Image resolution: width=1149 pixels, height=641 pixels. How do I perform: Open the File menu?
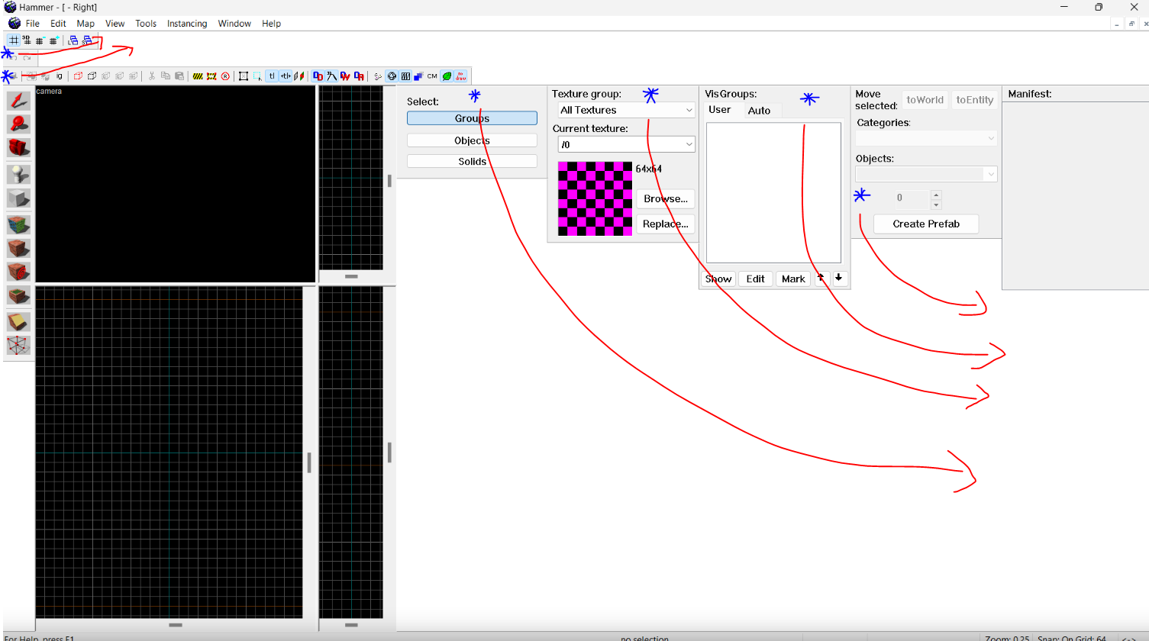pyautogui.click(x=32, y=24)
